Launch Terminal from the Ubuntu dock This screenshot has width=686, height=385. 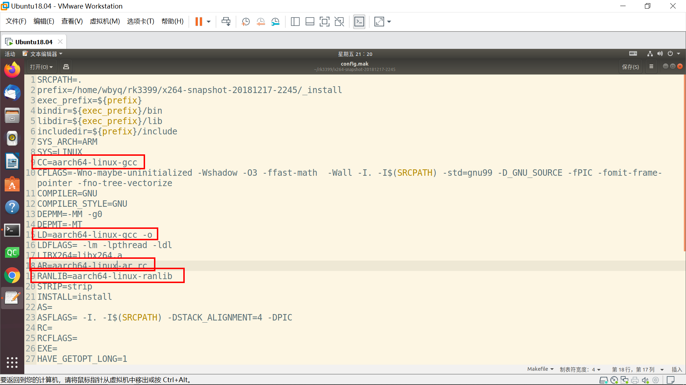(12, 230)
